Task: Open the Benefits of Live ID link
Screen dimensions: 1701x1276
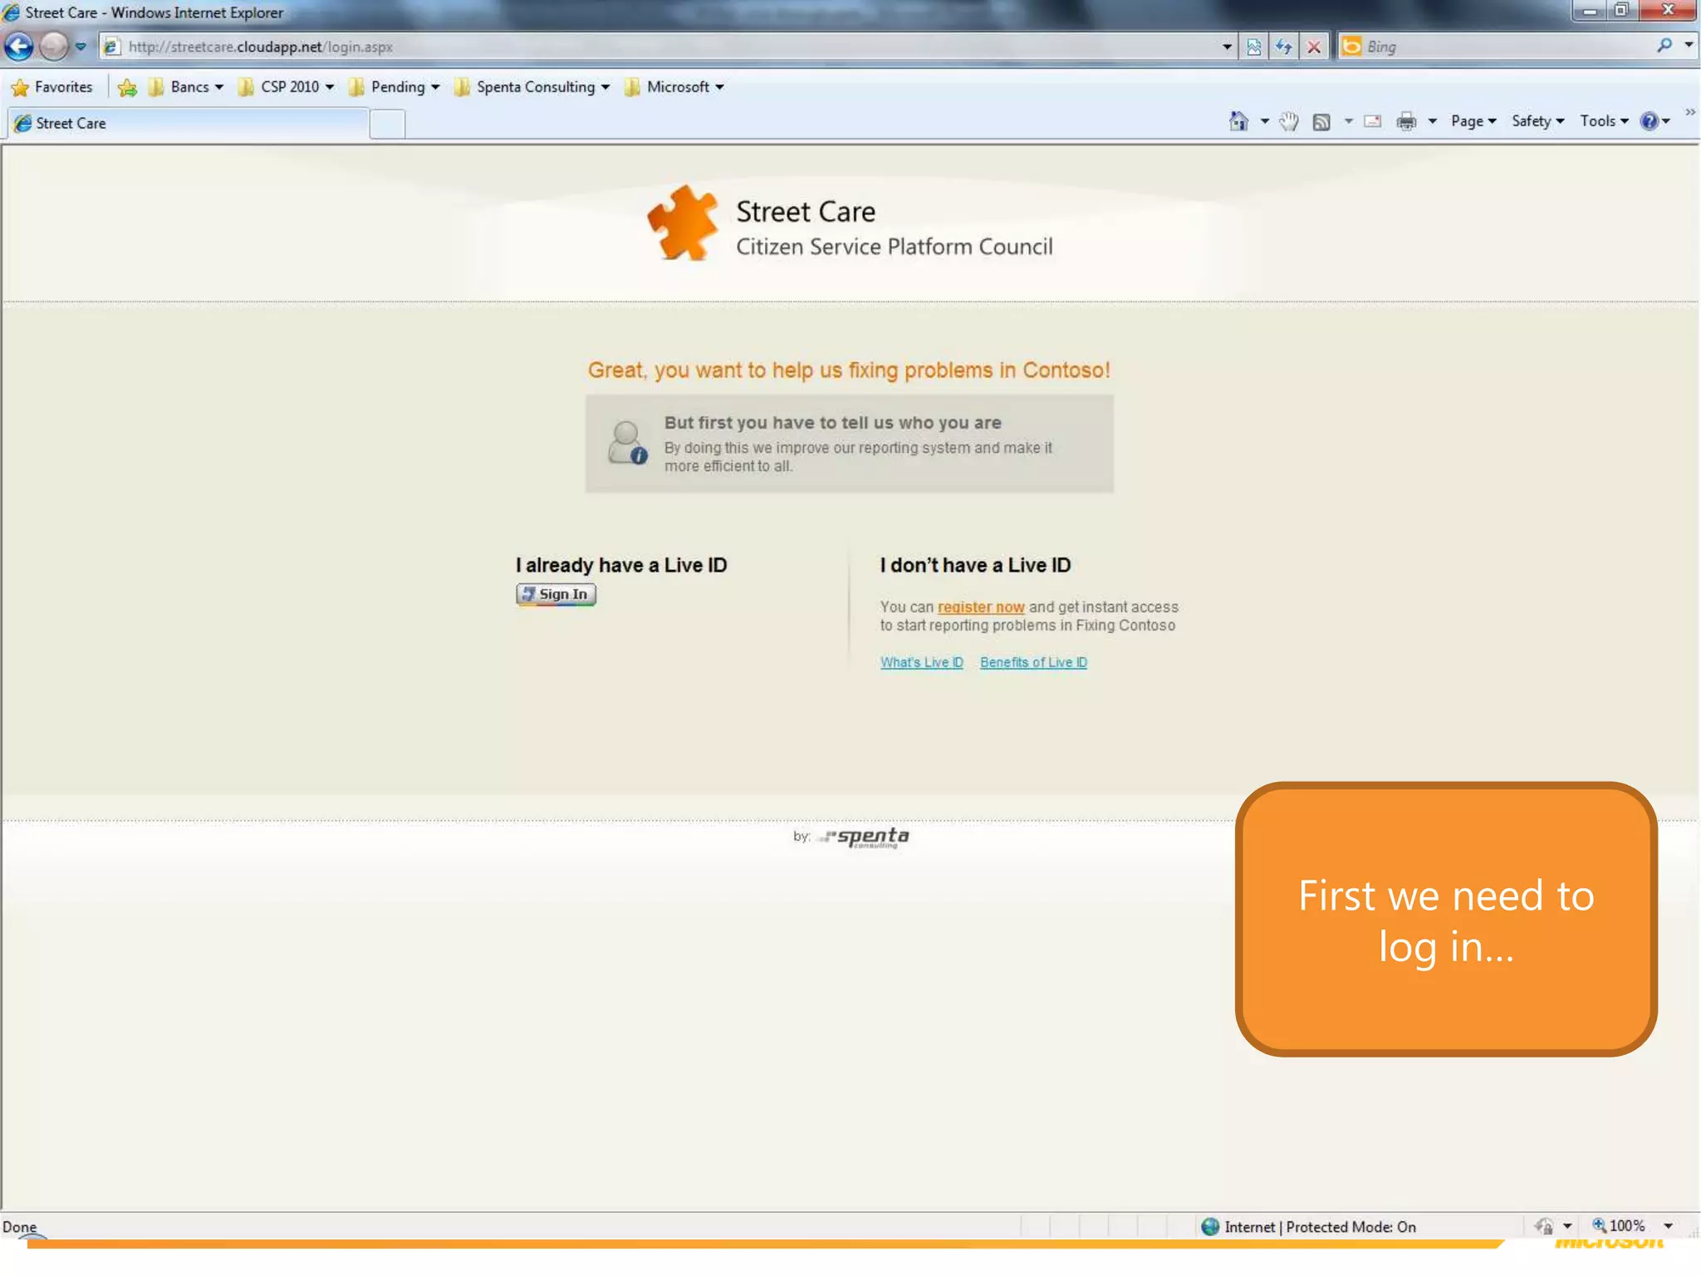Action: [1033, 662]
